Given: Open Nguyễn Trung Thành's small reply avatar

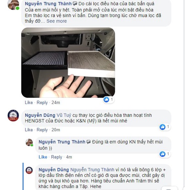Looking at the screenshot, I should tap(29, 142).
